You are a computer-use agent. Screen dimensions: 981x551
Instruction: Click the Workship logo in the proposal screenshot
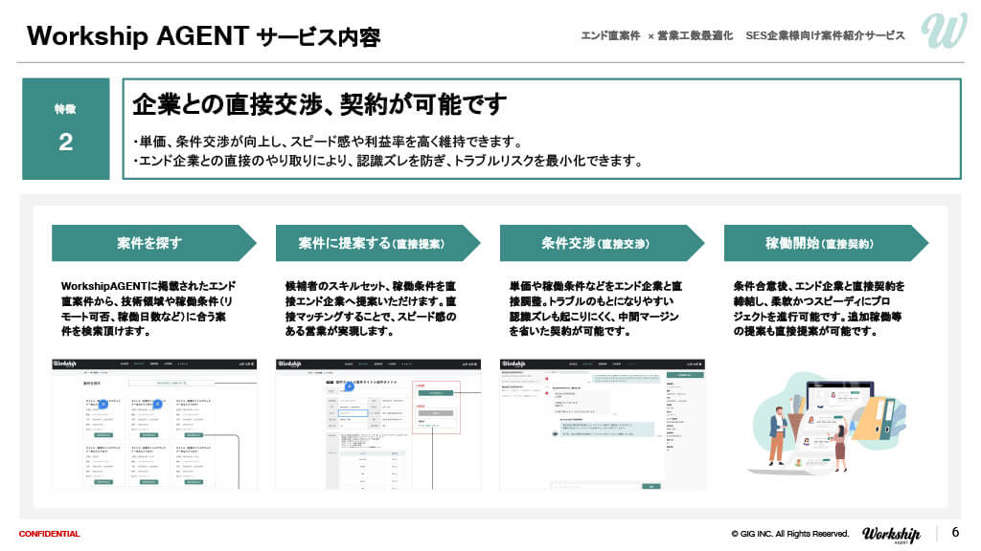tap(289, 364)
